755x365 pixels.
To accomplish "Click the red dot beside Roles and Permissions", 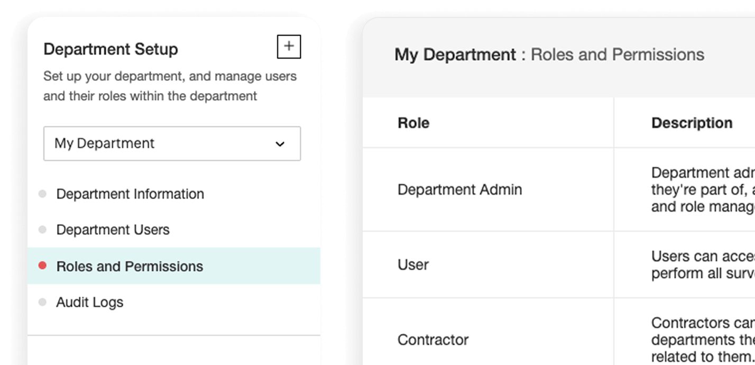I will pyautogui.click(x=43, y=267).
